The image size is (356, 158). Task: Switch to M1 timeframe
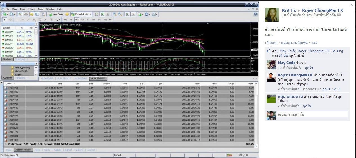(x=66, y=20)
